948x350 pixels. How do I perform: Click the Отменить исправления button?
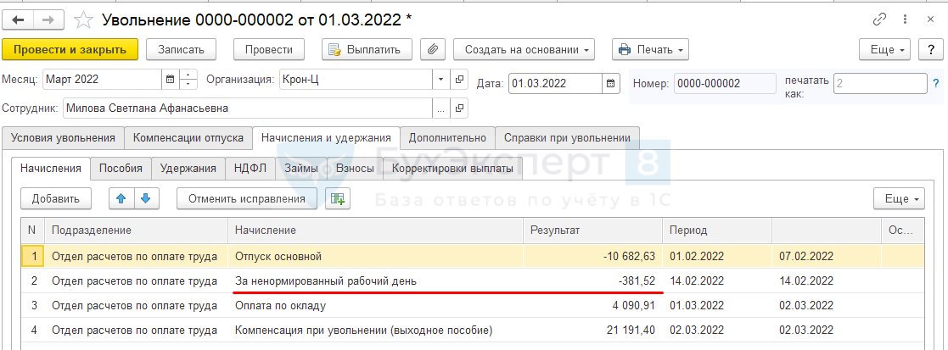point(246,198)
